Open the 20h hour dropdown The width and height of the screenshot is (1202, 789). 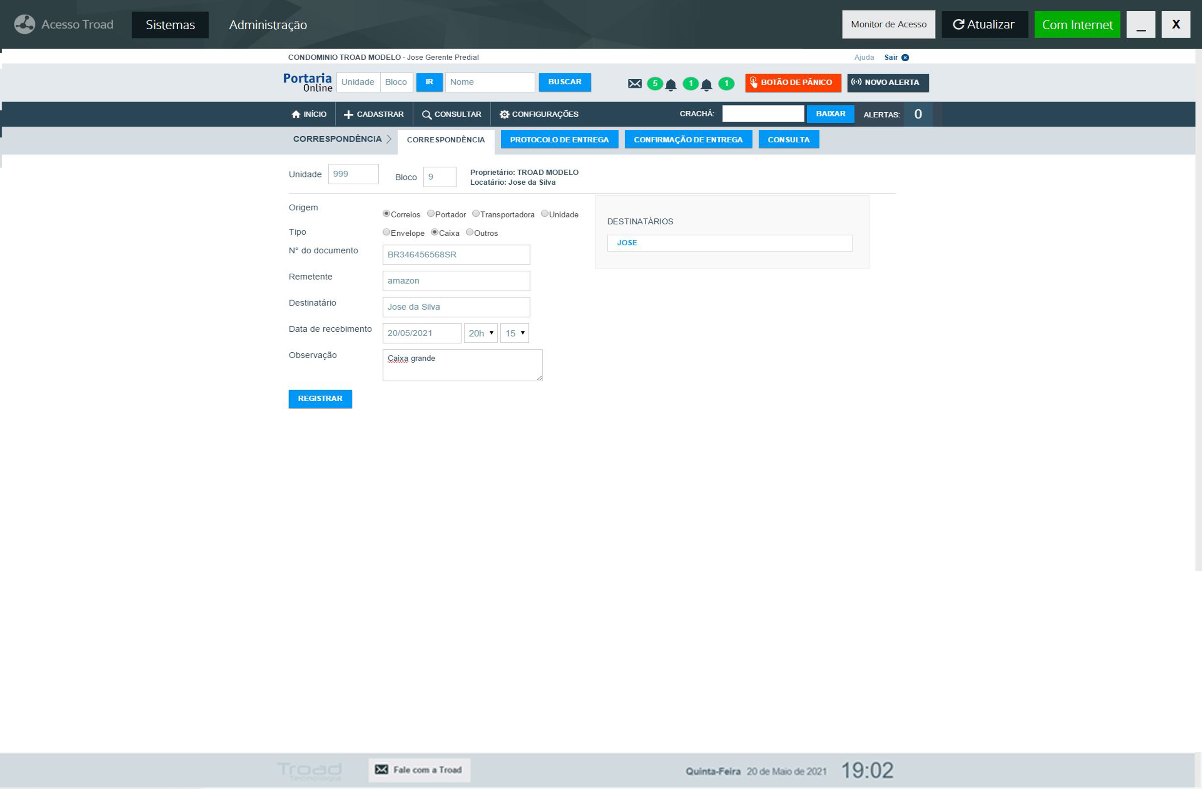pyautogui.click(x=480, y=333)
